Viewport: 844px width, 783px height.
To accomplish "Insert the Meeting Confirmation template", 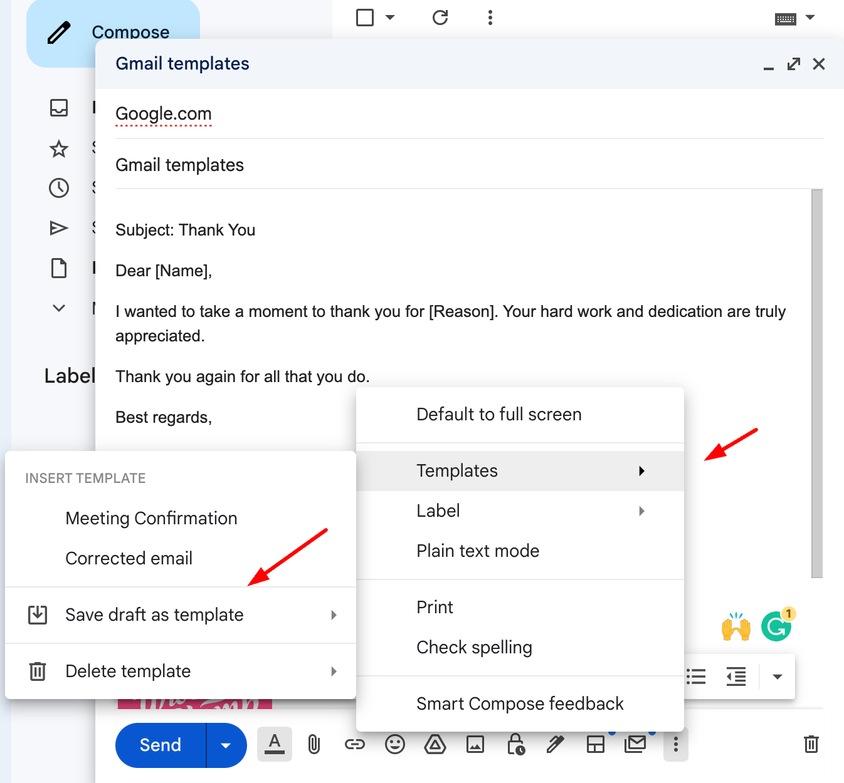I will 151,518.
